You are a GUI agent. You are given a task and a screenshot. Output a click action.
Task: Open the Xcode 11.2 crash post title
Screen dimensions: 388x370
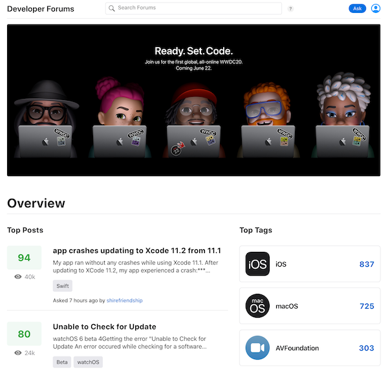click(x=136, y=251)
